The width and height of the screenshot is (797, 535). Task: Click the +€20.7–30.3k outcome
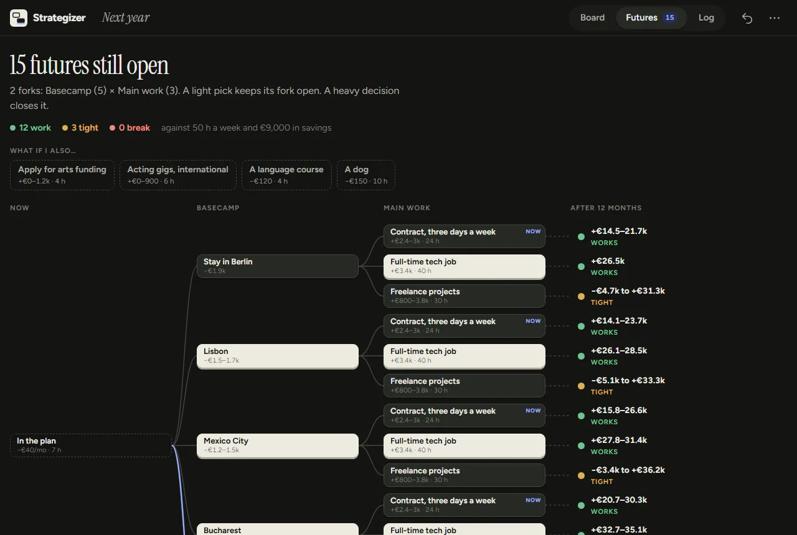[619, 500]
